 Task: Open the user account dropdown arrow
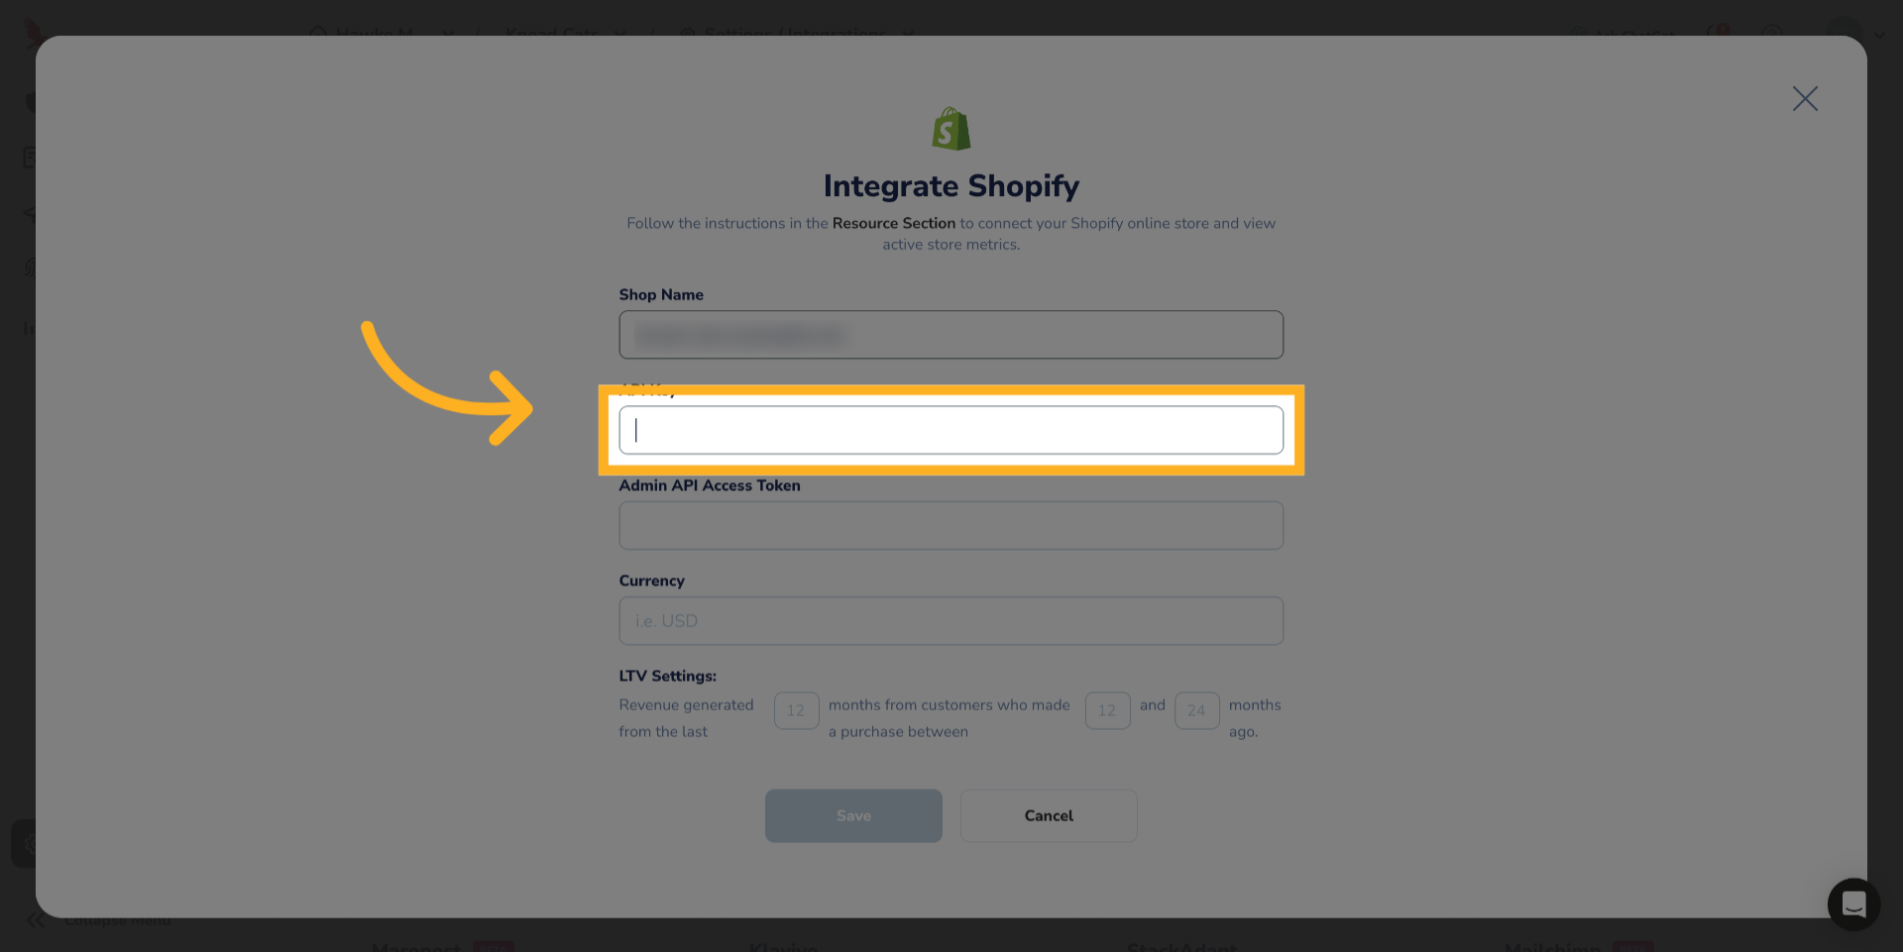click(x=1880, y=35)
